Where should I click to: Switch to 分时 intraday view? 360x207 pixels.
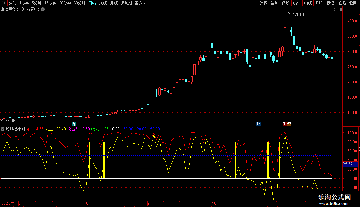13,3
